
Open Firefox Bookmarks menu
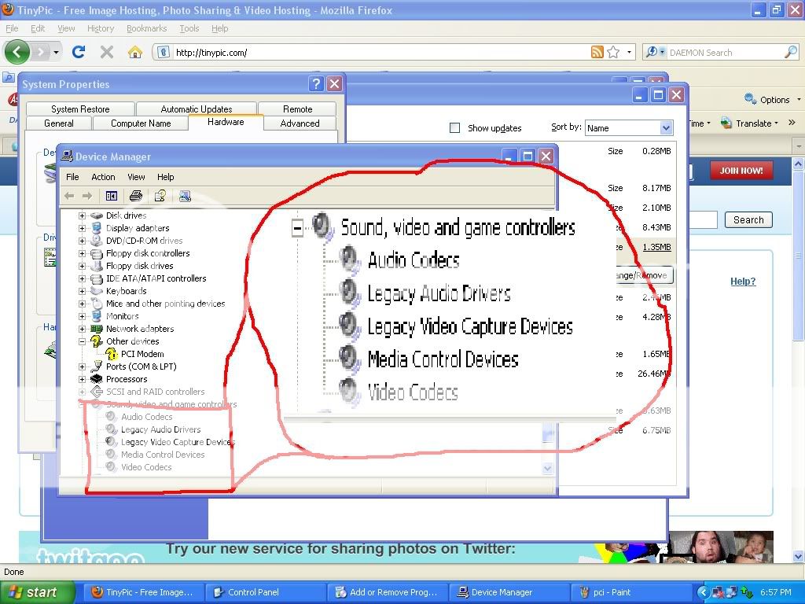point(147,28)
